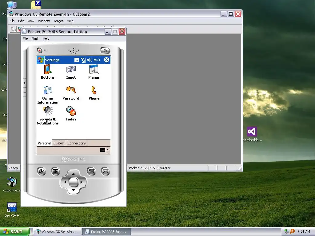This screenshot has width=315, height=236.
Task: Click the network tray icon
Action: 286,231
